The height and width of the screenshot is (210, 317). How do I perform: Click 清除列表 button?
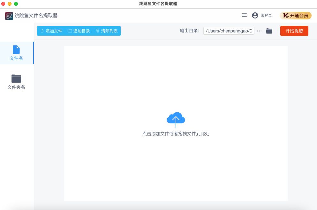point(107,31)
